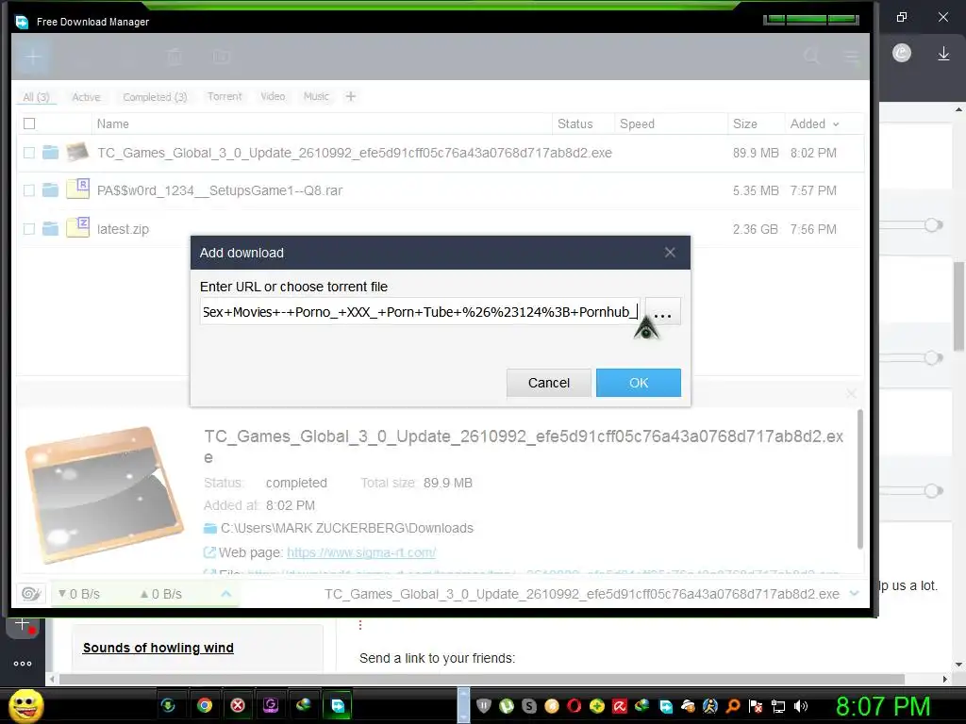Viewport: 966px width, 724px height.
Task: Click the round profile icon in background browser
Action: point(901,53)
